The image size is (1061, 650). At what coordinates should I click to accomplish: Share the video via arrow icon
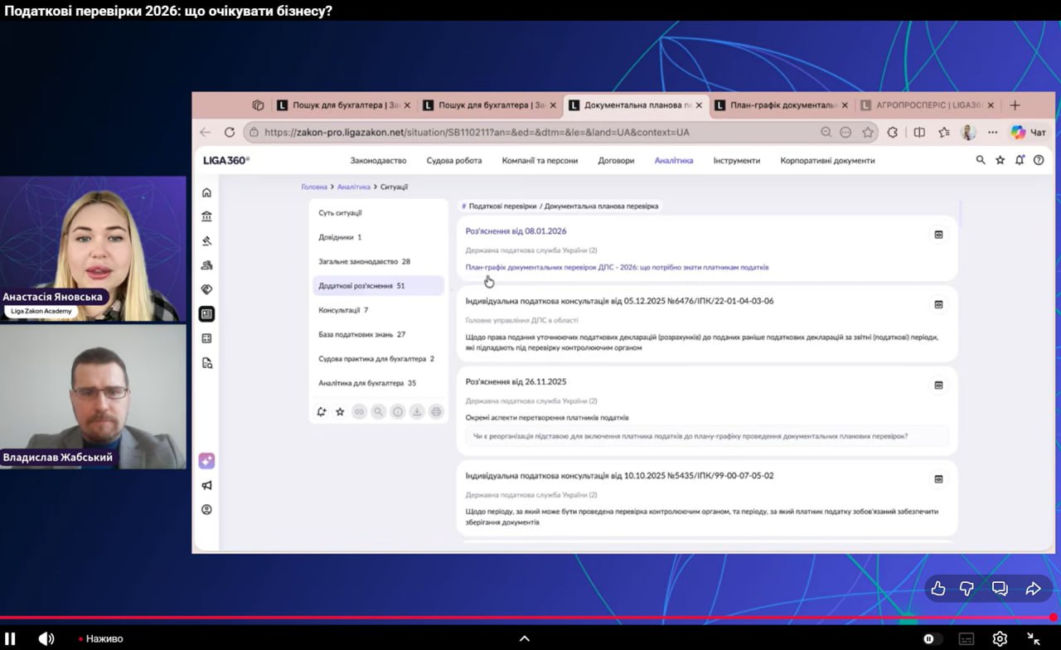[1033, 589]
